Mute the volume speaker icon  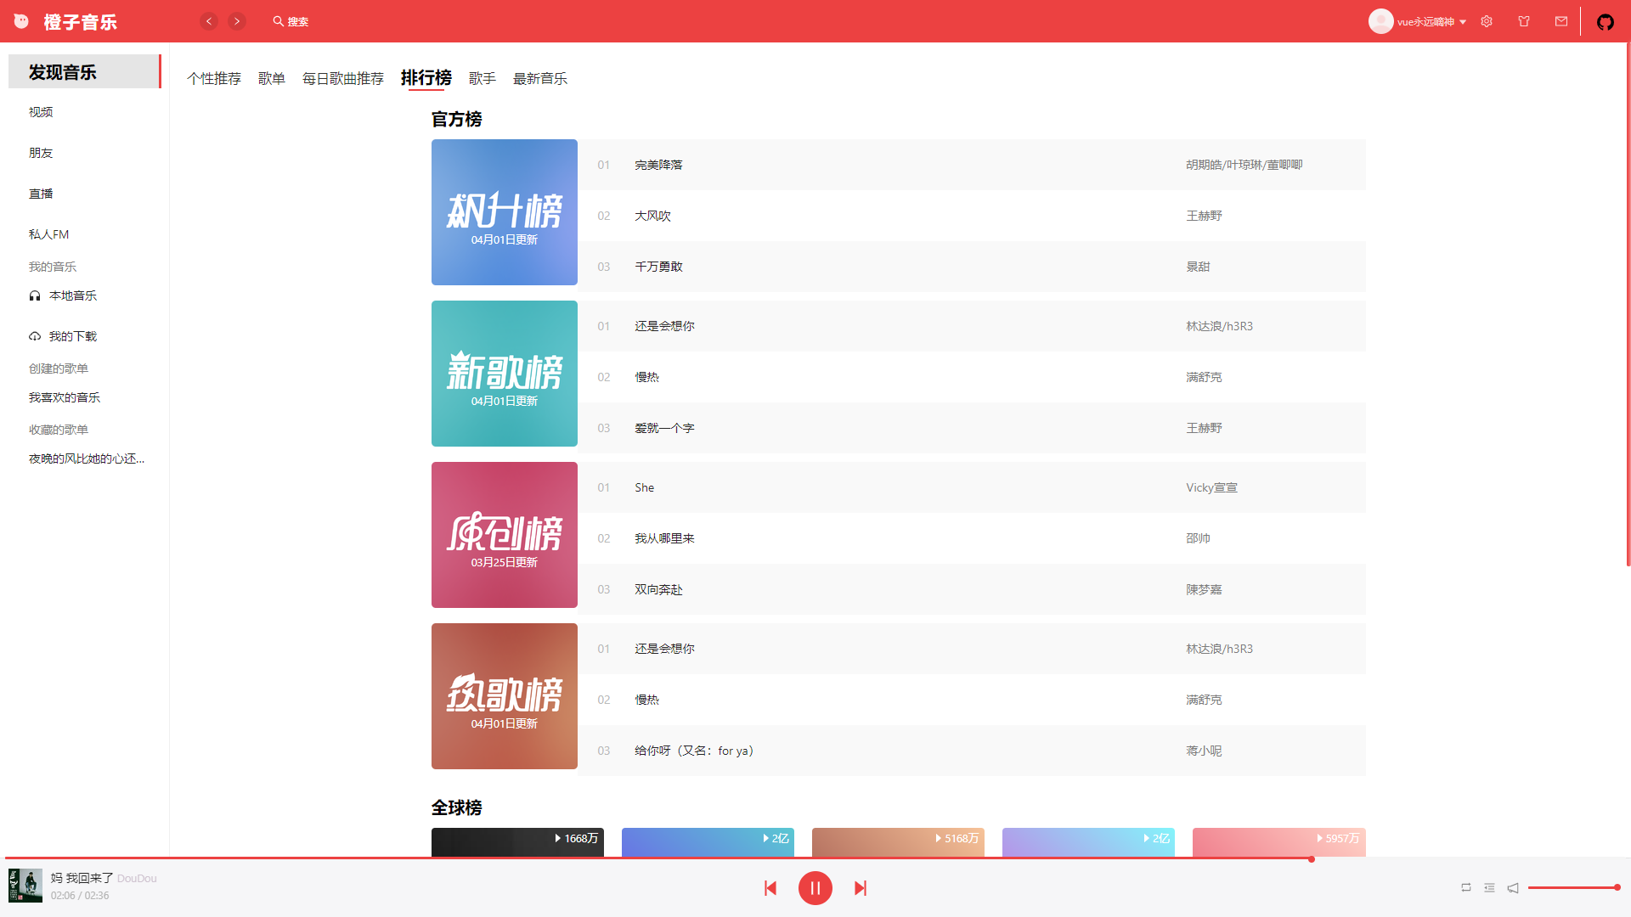tap(1513, 888)
